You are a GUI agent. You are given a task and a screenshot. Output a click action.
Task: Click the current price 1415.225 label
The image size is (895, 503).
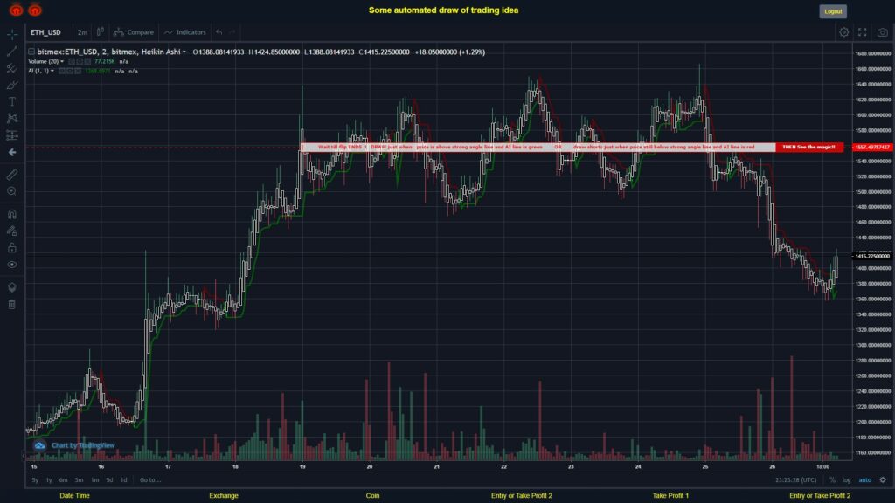click(x=872, y=256)
